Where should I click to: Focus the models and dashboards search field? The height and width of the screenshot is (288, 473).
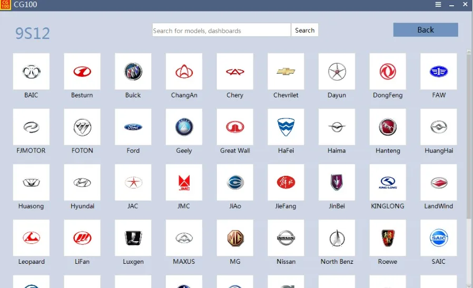221,30
